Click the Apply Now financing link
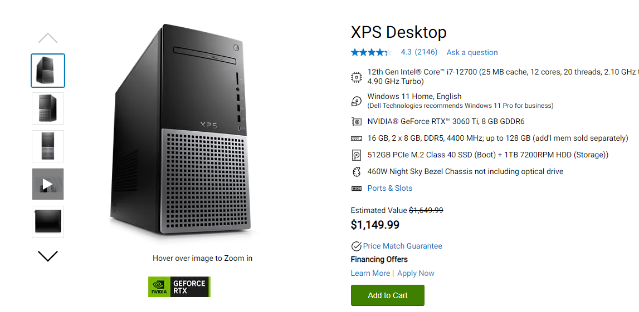Screen dimensions: 639x312 pos(416,273)
